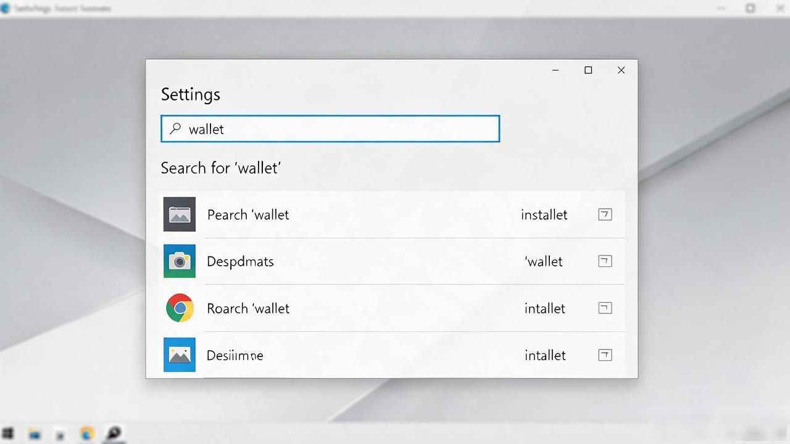The image size is (790, 444).
Task: Expand the arrow box on Roarch row
Action: [x=605, y=308]
